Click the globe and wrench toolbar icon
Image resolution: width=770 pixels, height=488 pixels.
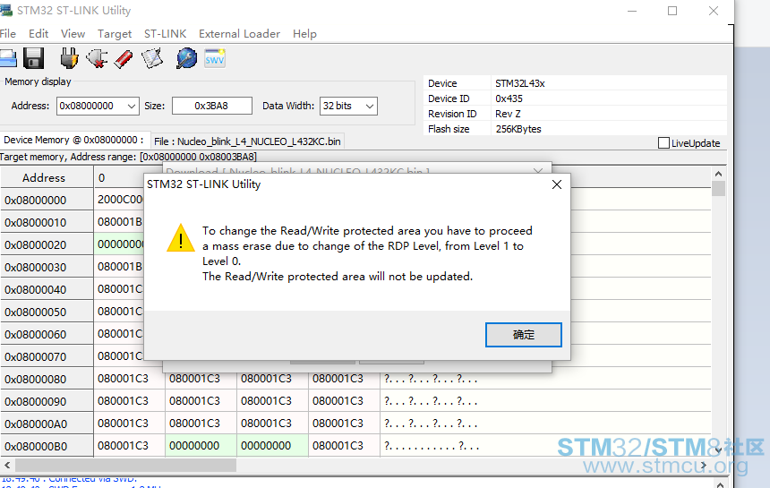click(186, 58)
